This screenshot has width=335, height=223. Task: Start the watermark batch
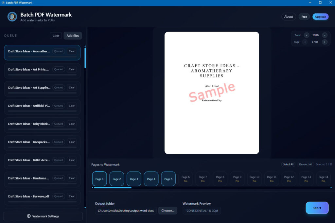[x=317, y=208]
